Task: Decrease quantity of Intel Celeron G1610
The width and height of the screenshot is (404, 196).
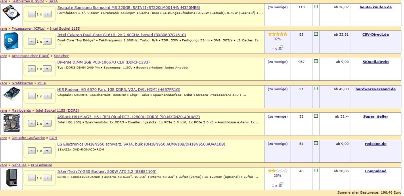Action: [x=32, y=42]
